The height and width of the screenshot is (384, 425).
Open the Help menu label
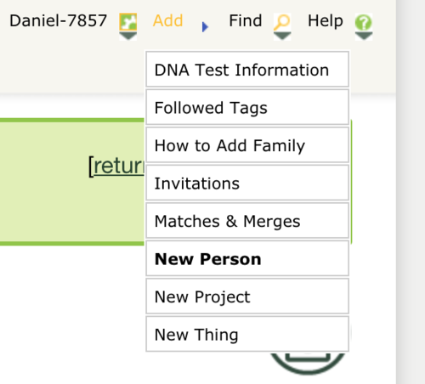[x=326, y=20]
